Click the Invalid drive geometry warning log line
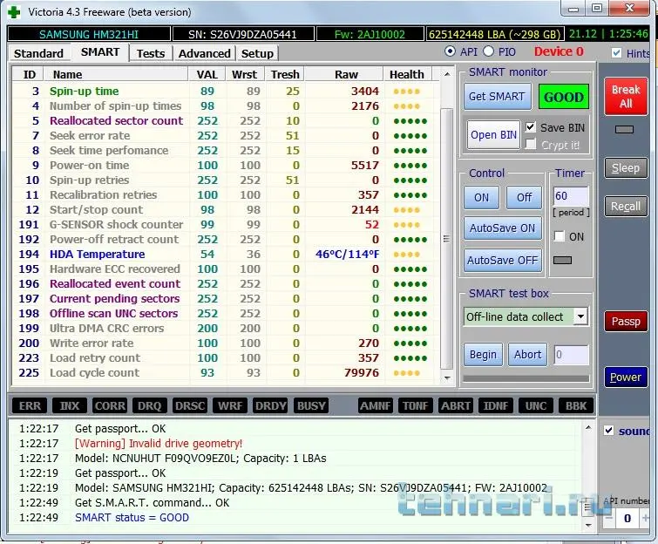658x544 pixels. point(159,443)
